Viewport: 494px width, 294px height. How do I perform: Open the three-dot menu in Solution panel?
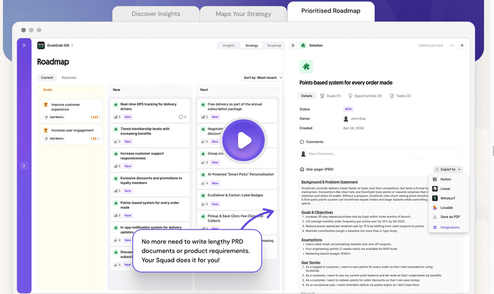point(452,45)
